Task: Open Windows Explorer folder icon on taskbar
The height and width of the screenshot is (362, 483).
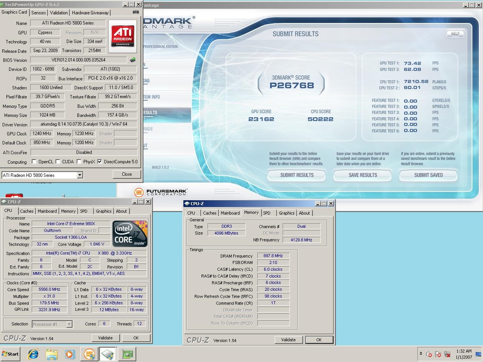Action: tap(51, 354)
